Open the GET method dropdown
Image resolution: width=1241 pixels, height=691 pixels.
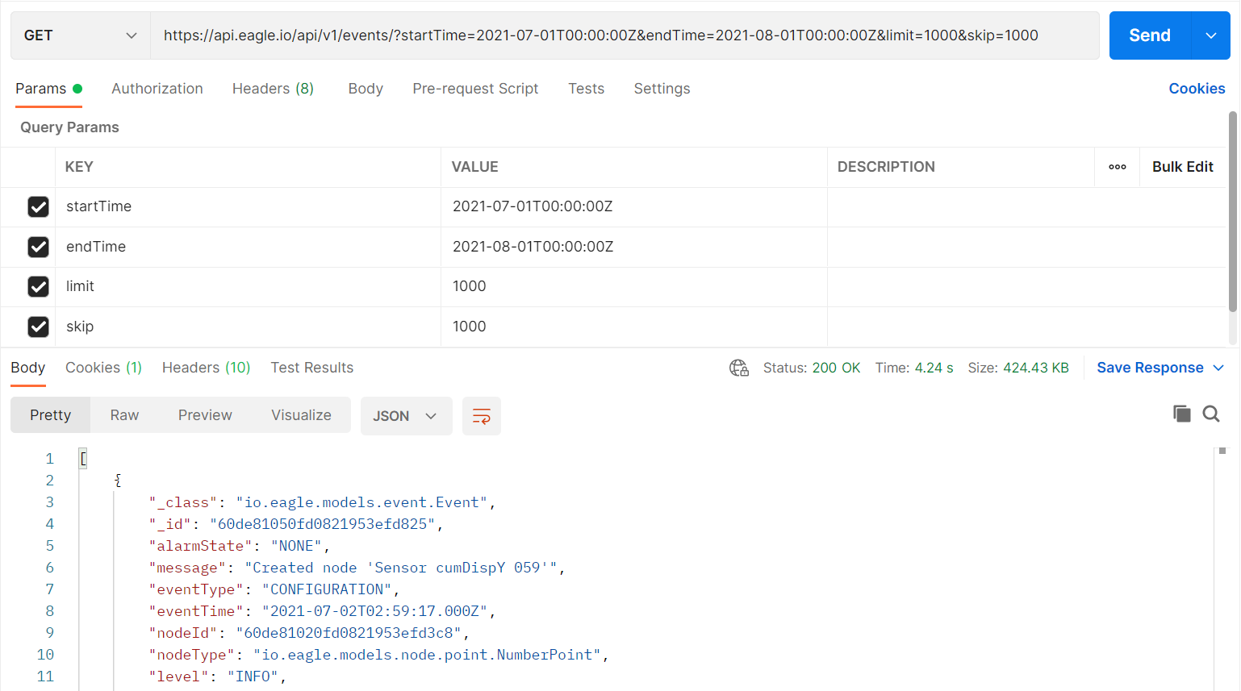[x=80, y=35]
